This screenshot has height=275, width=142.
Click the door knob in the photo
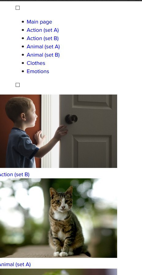pyautogui.click(x=71, y=119)
